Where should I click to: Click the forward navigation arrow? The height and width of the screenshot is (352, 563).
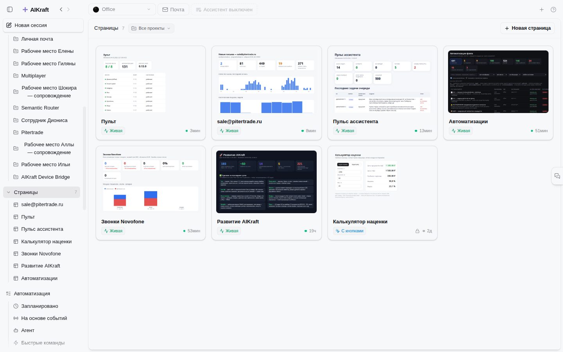(68, 9)
